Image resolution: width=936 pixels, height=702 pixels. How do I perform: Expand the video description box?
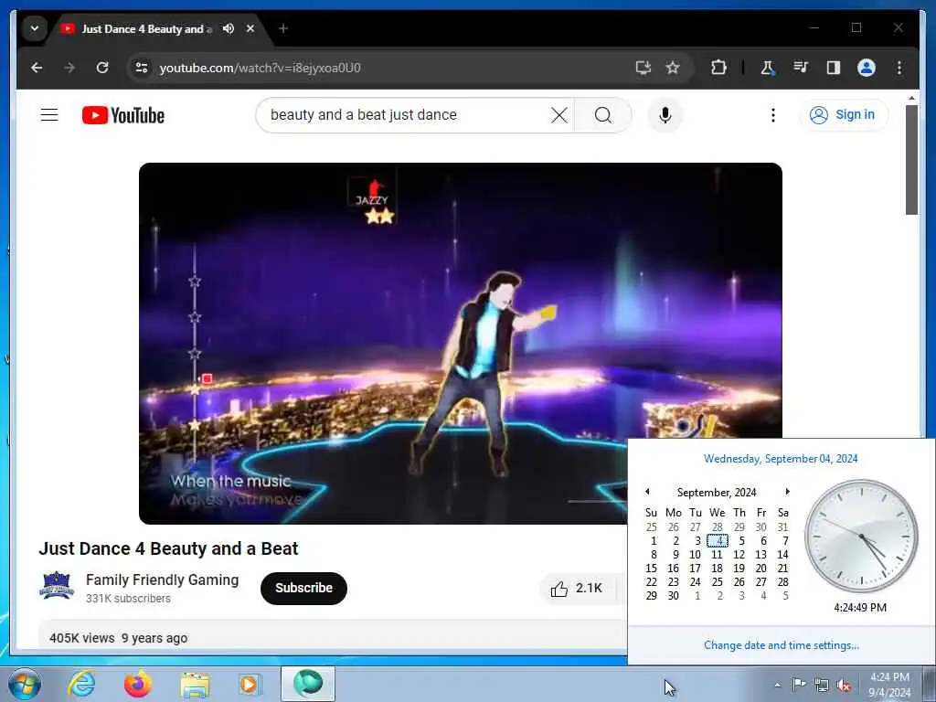[x=332, y=635]
